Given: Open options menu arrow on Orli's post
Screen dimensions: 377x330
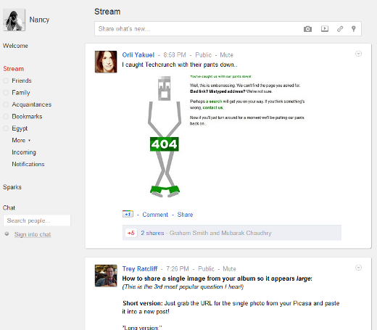Looking at the screenshot, I should click(x=358, y=54).
